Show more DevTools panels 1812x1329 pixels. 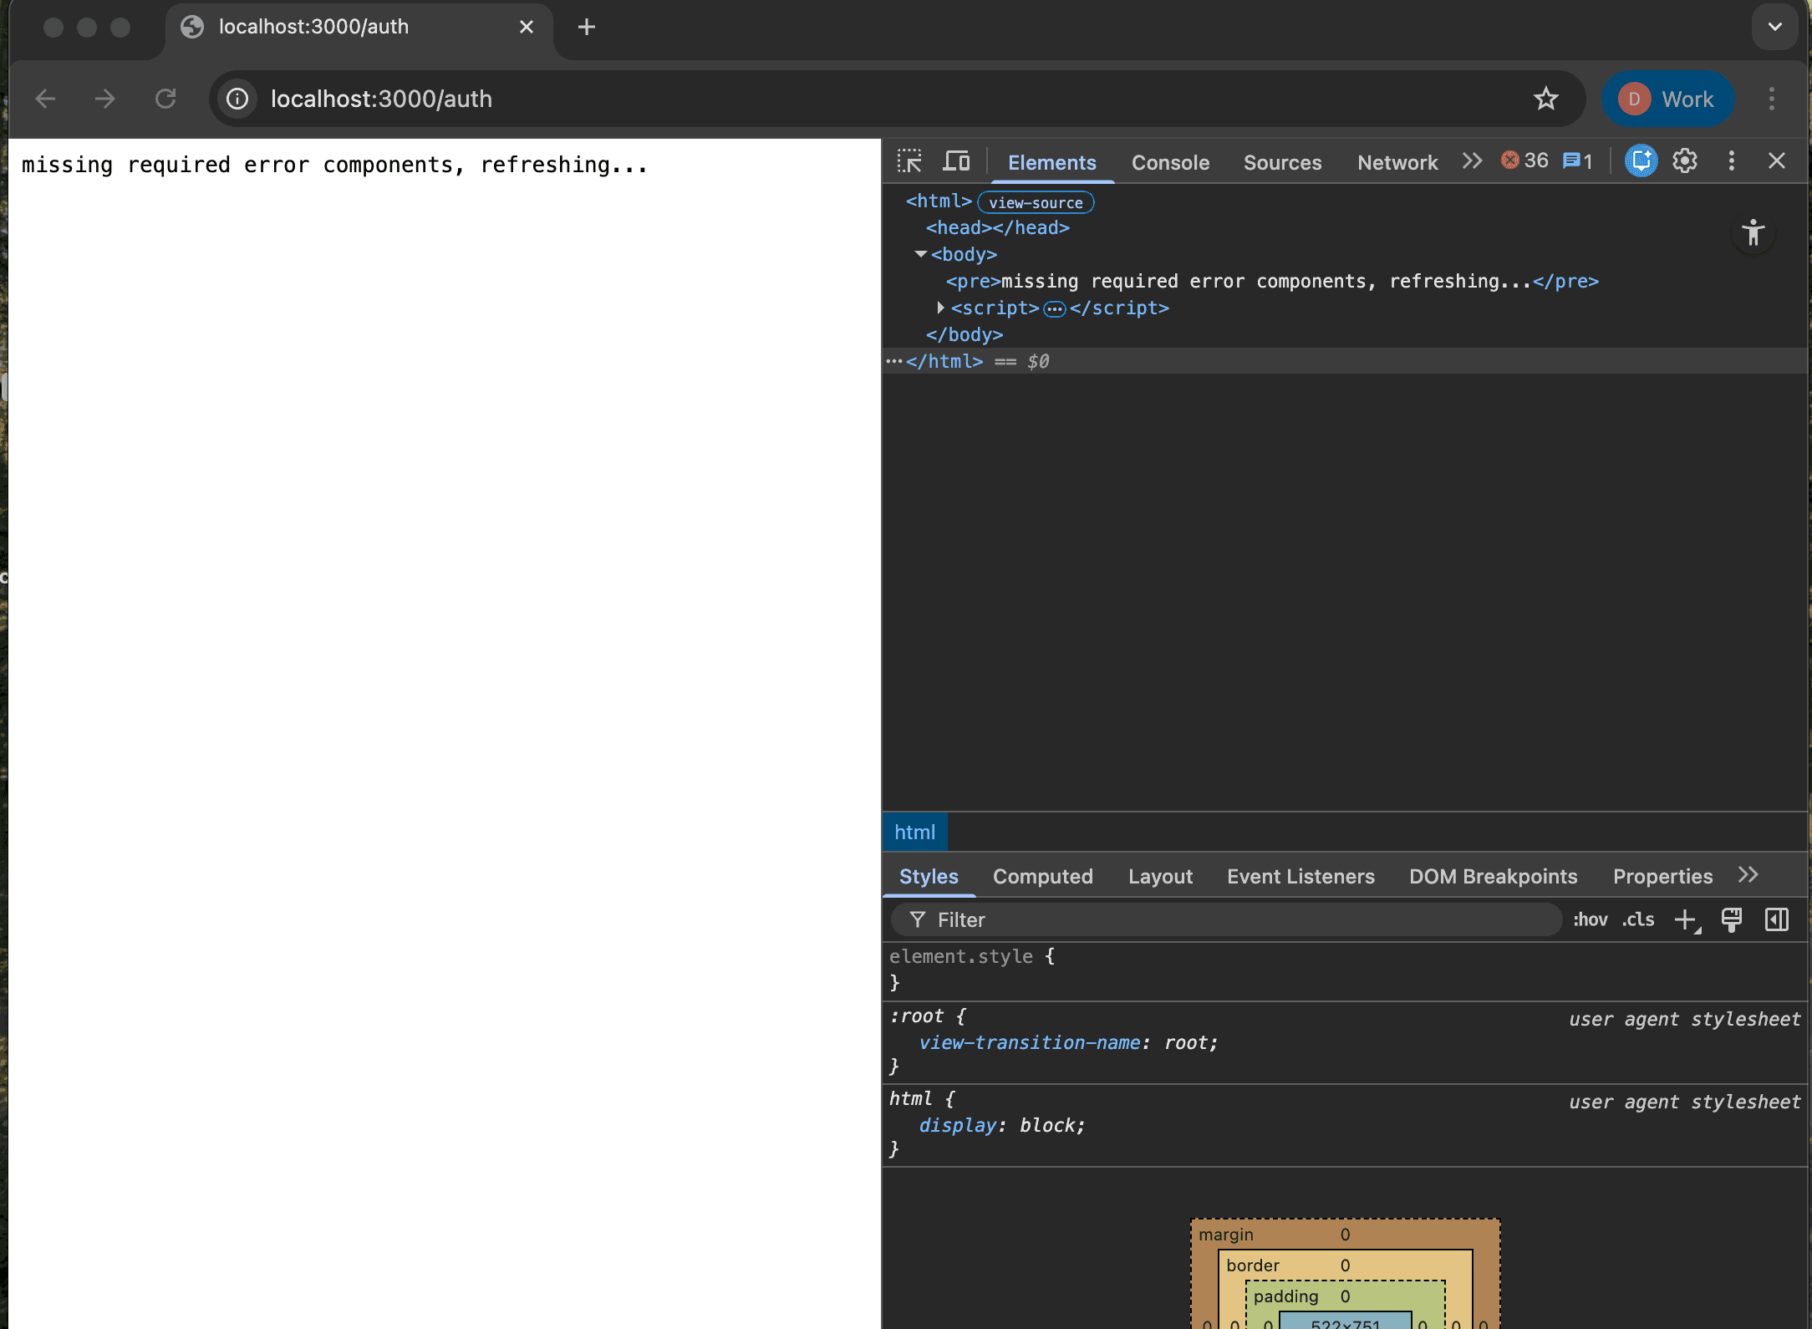point(1473,160)
